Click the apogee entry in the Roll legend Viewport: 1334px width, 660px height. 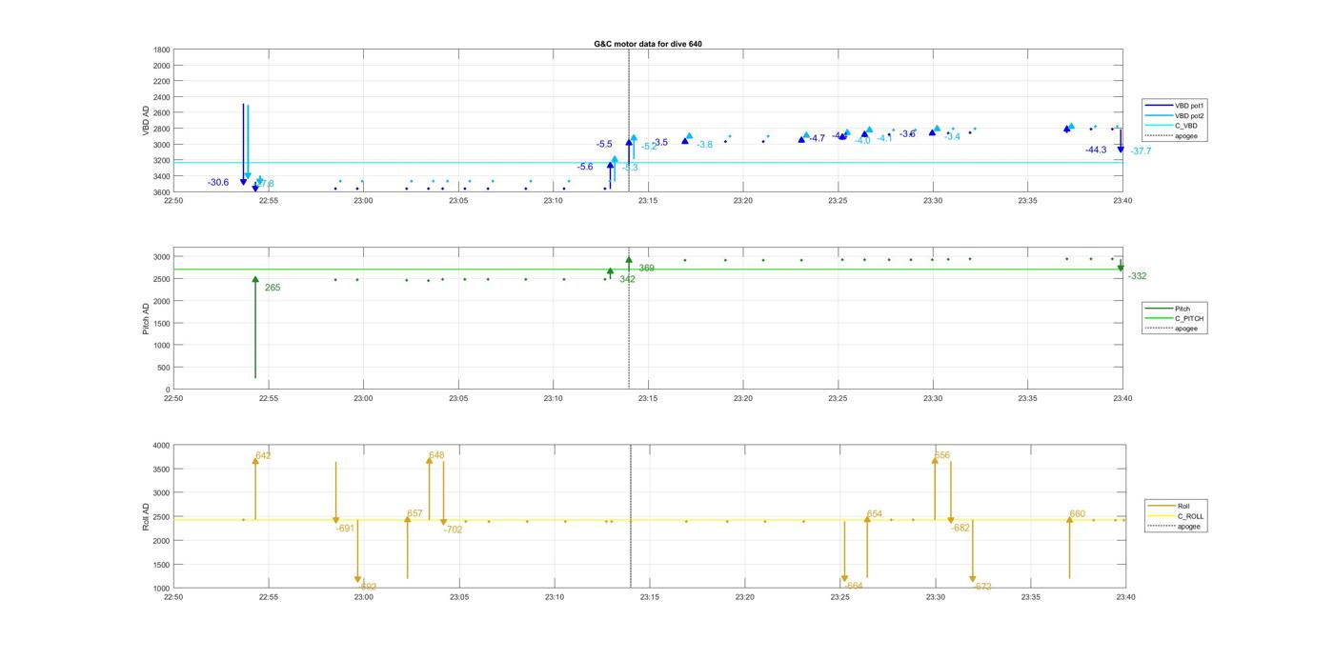pyautogui.click(x=1174, y=527)
